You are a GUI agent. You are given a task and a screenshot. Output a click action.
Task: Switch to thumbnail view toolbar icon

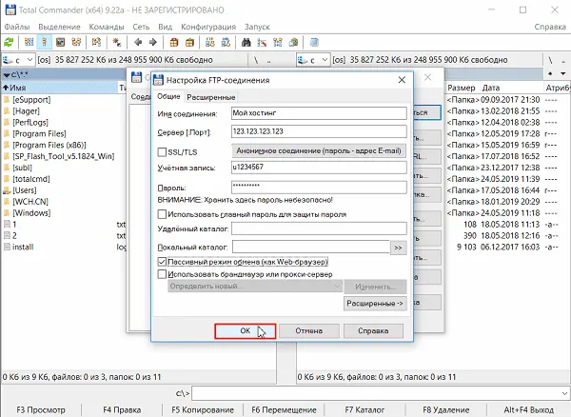coord(61,42)
